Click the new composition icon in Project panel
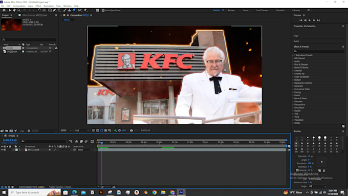The image size is (348, 196). coord(11,131)
